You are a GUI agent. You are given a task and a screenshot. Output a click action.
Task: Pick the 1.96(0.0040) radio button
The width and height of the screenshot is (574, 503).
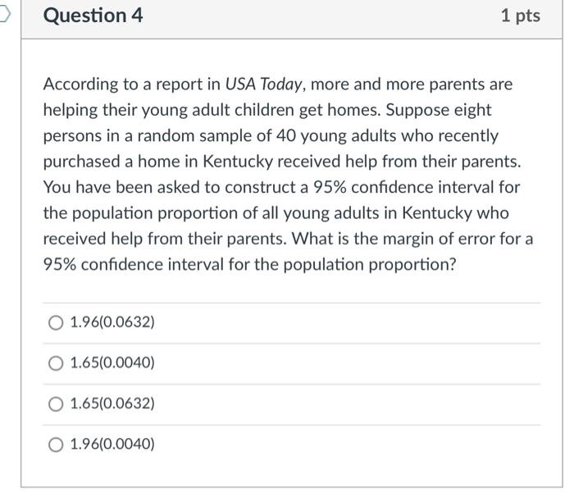tap(56, 445)
